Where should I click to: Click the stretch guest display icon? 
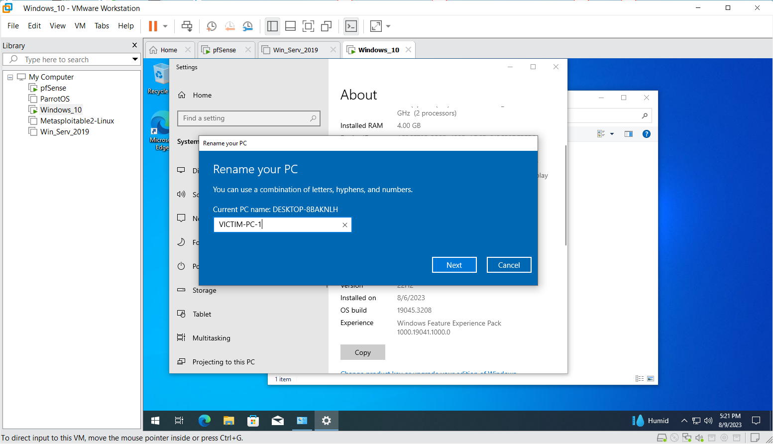[376, 26]
